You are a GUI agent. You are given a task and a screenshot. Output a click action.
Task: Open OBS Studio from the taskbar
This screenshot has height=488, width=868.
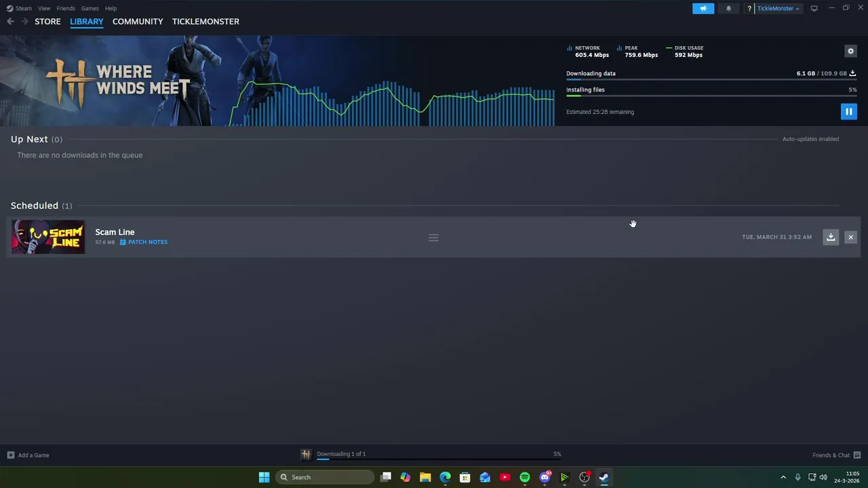[x=585, y=477]
